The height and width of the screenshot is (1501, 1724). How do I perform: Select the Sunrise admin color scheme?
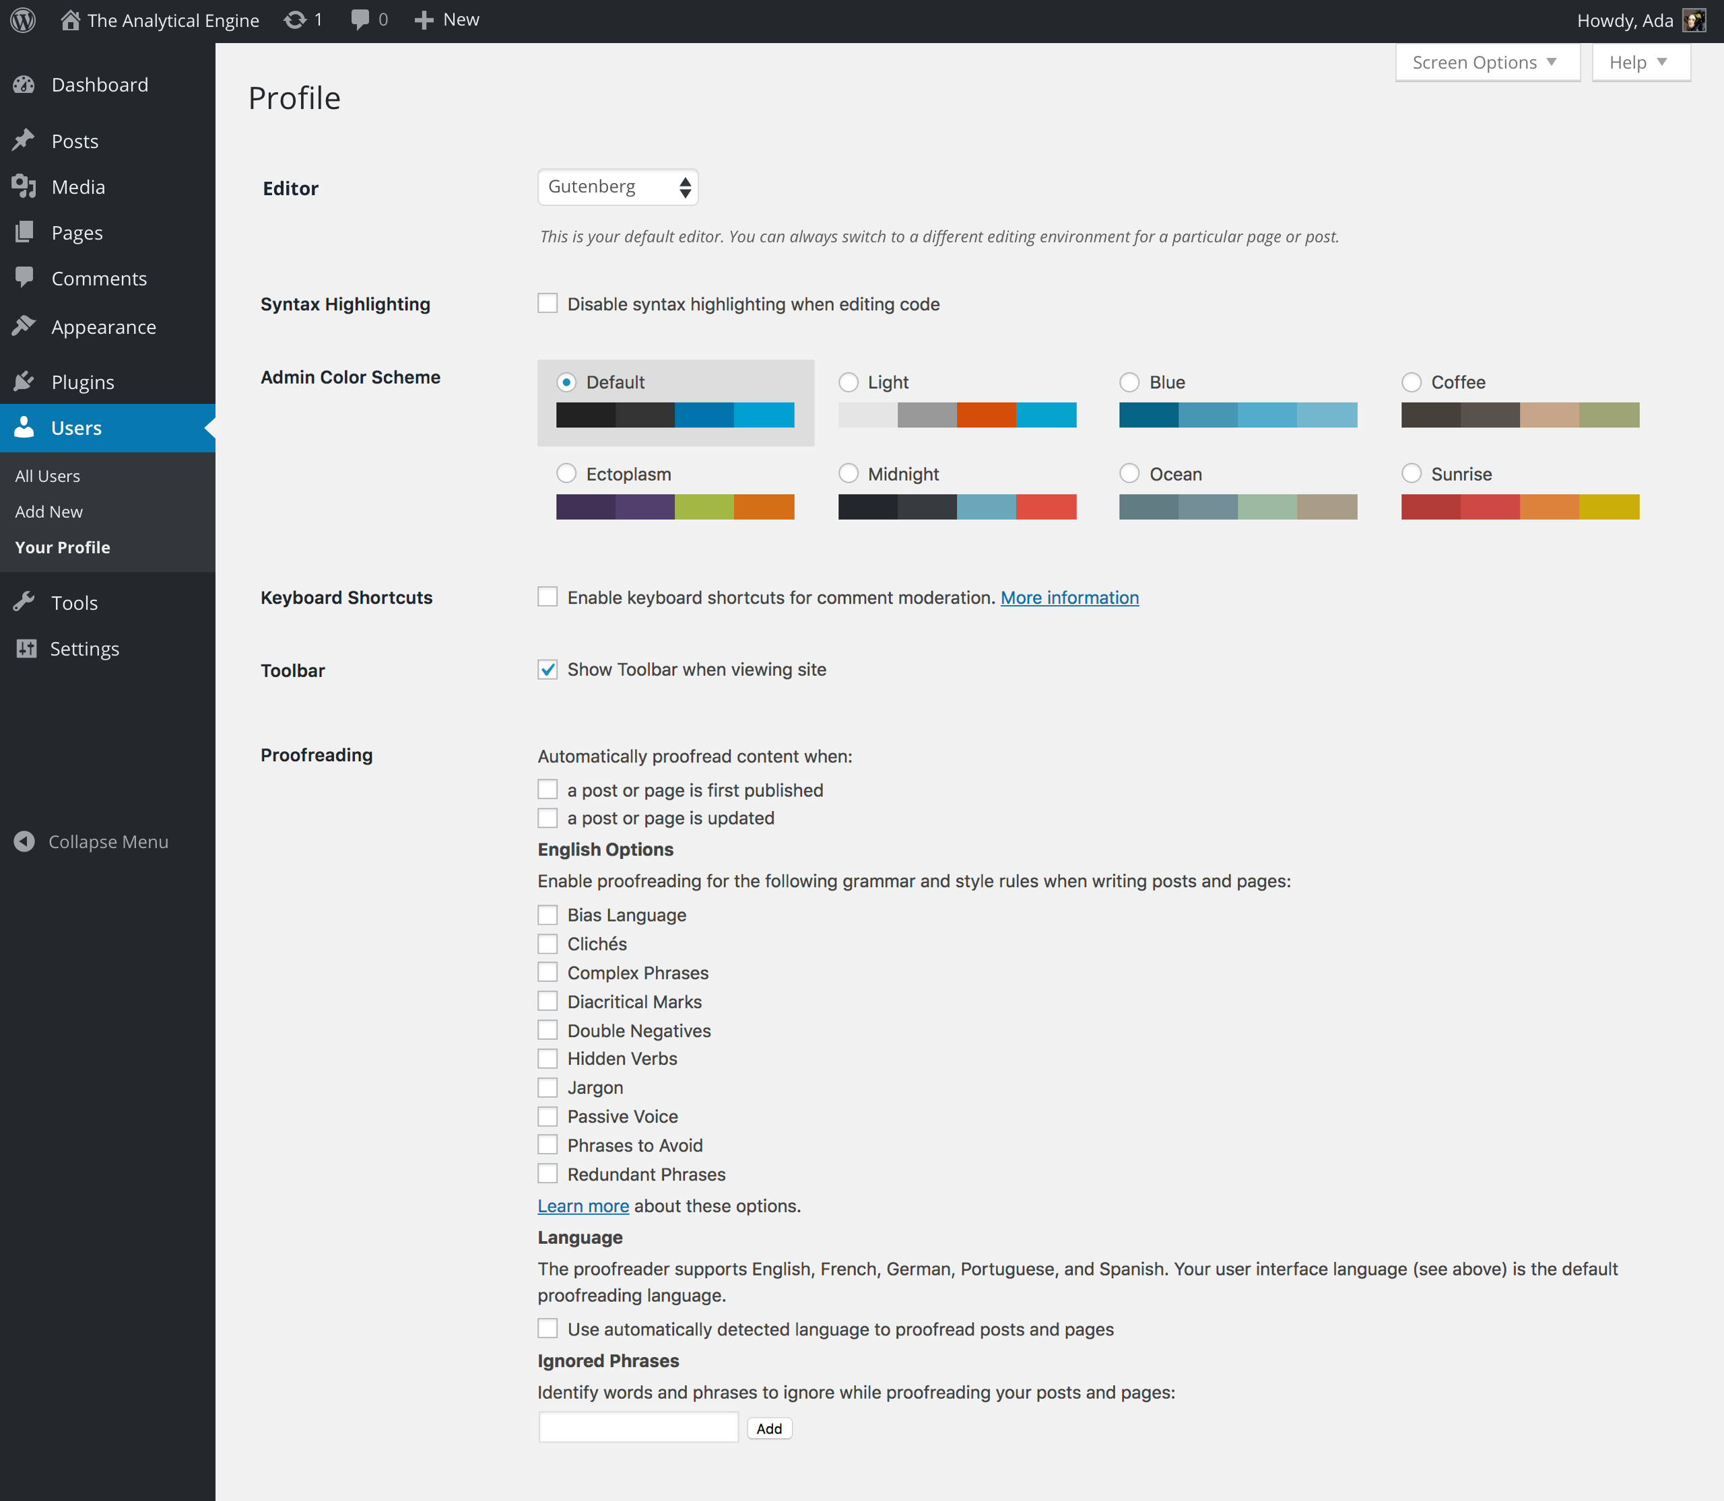point(1412,473)
